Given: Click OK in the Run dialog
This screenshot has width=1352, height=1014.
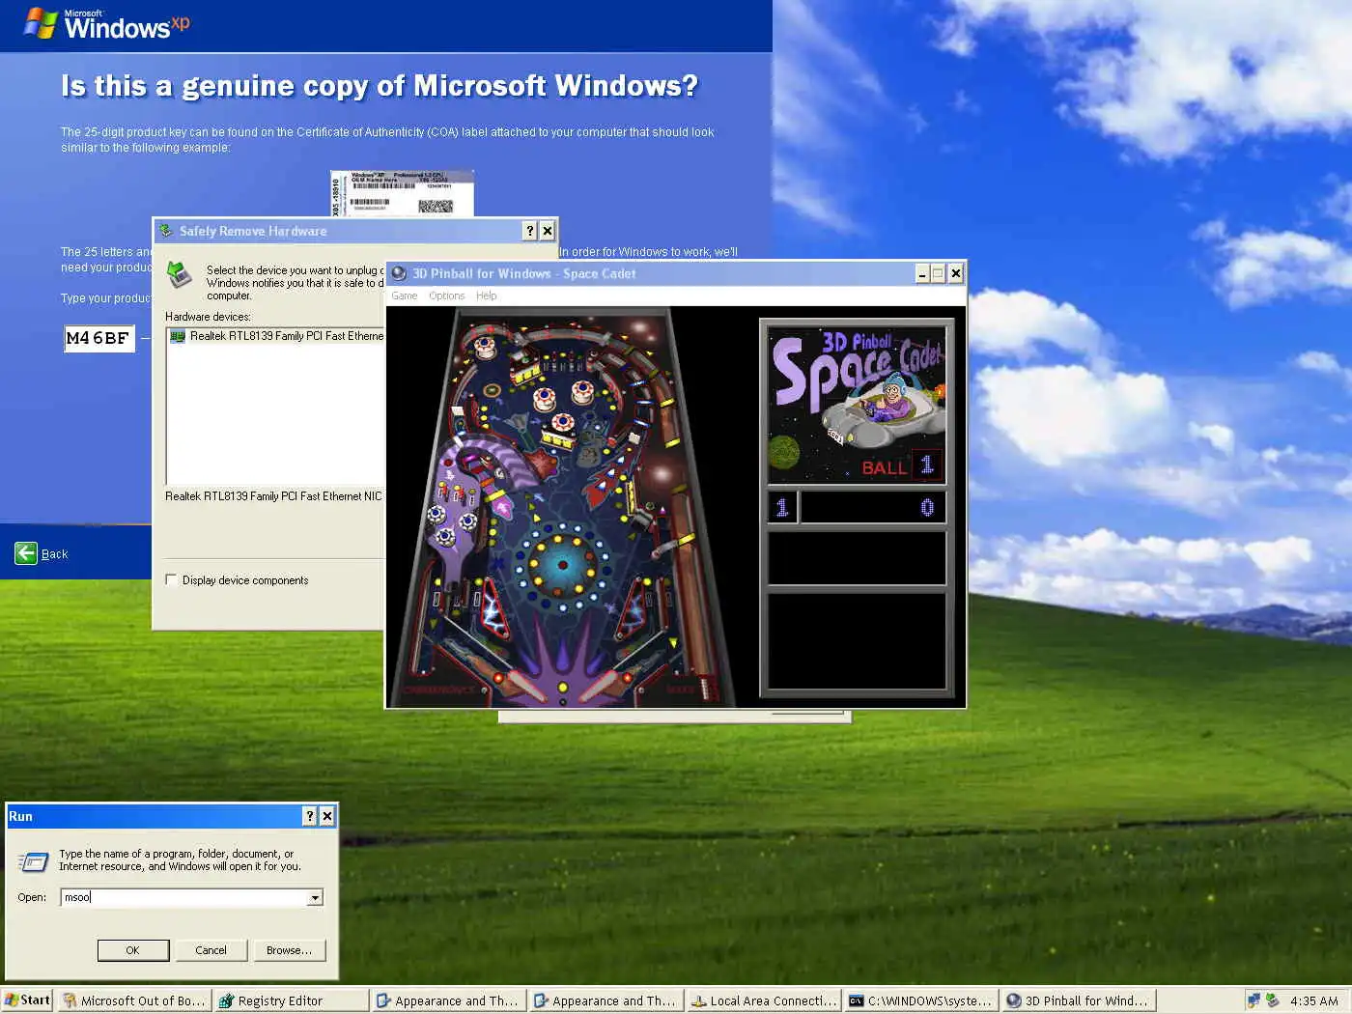Looking at the screenshot, I should 133,950.
